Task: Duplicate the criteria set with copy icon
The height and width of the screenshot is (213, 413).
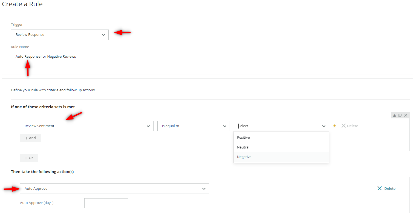Action: click(x=400, y=115)
